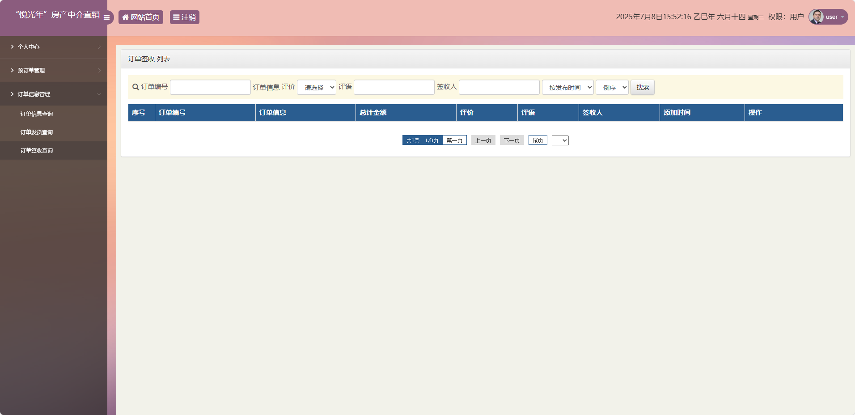855x415 pixels.
Task: Open the 倒序 order dropdown
Action: [611, 87]
